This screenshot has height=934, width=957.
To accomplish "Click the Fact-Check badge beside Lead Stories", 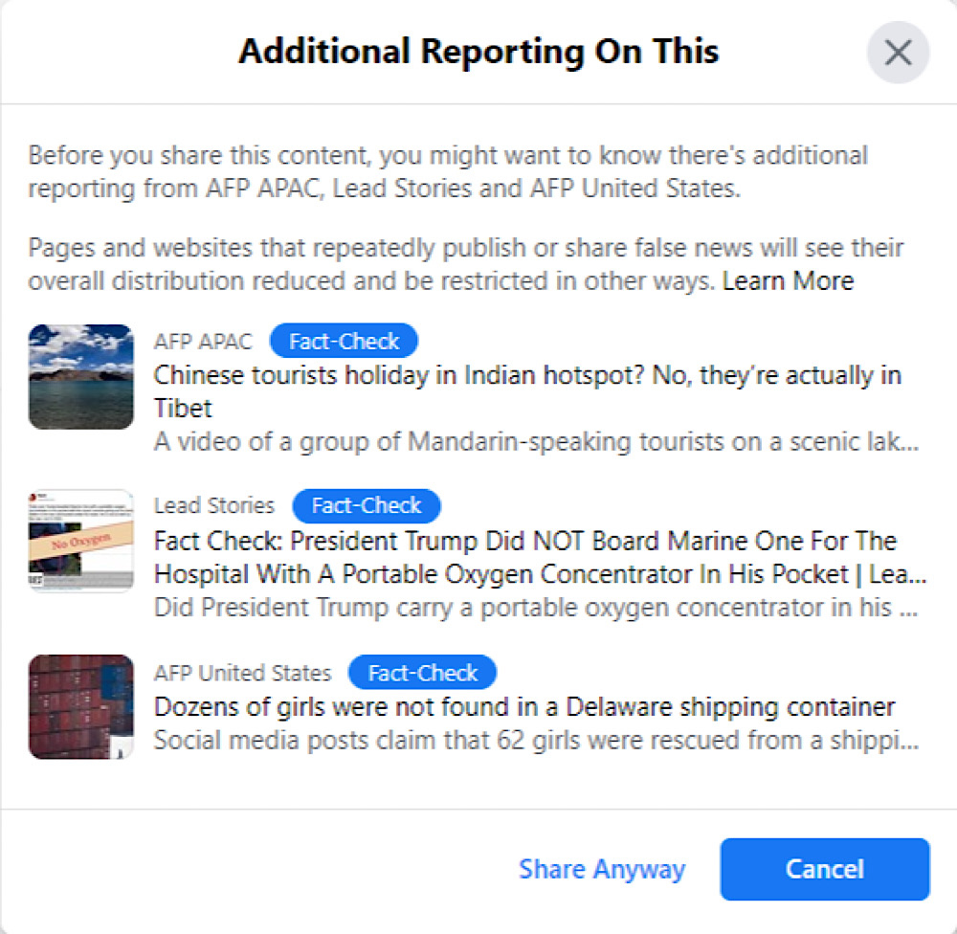I will (367, 506).
